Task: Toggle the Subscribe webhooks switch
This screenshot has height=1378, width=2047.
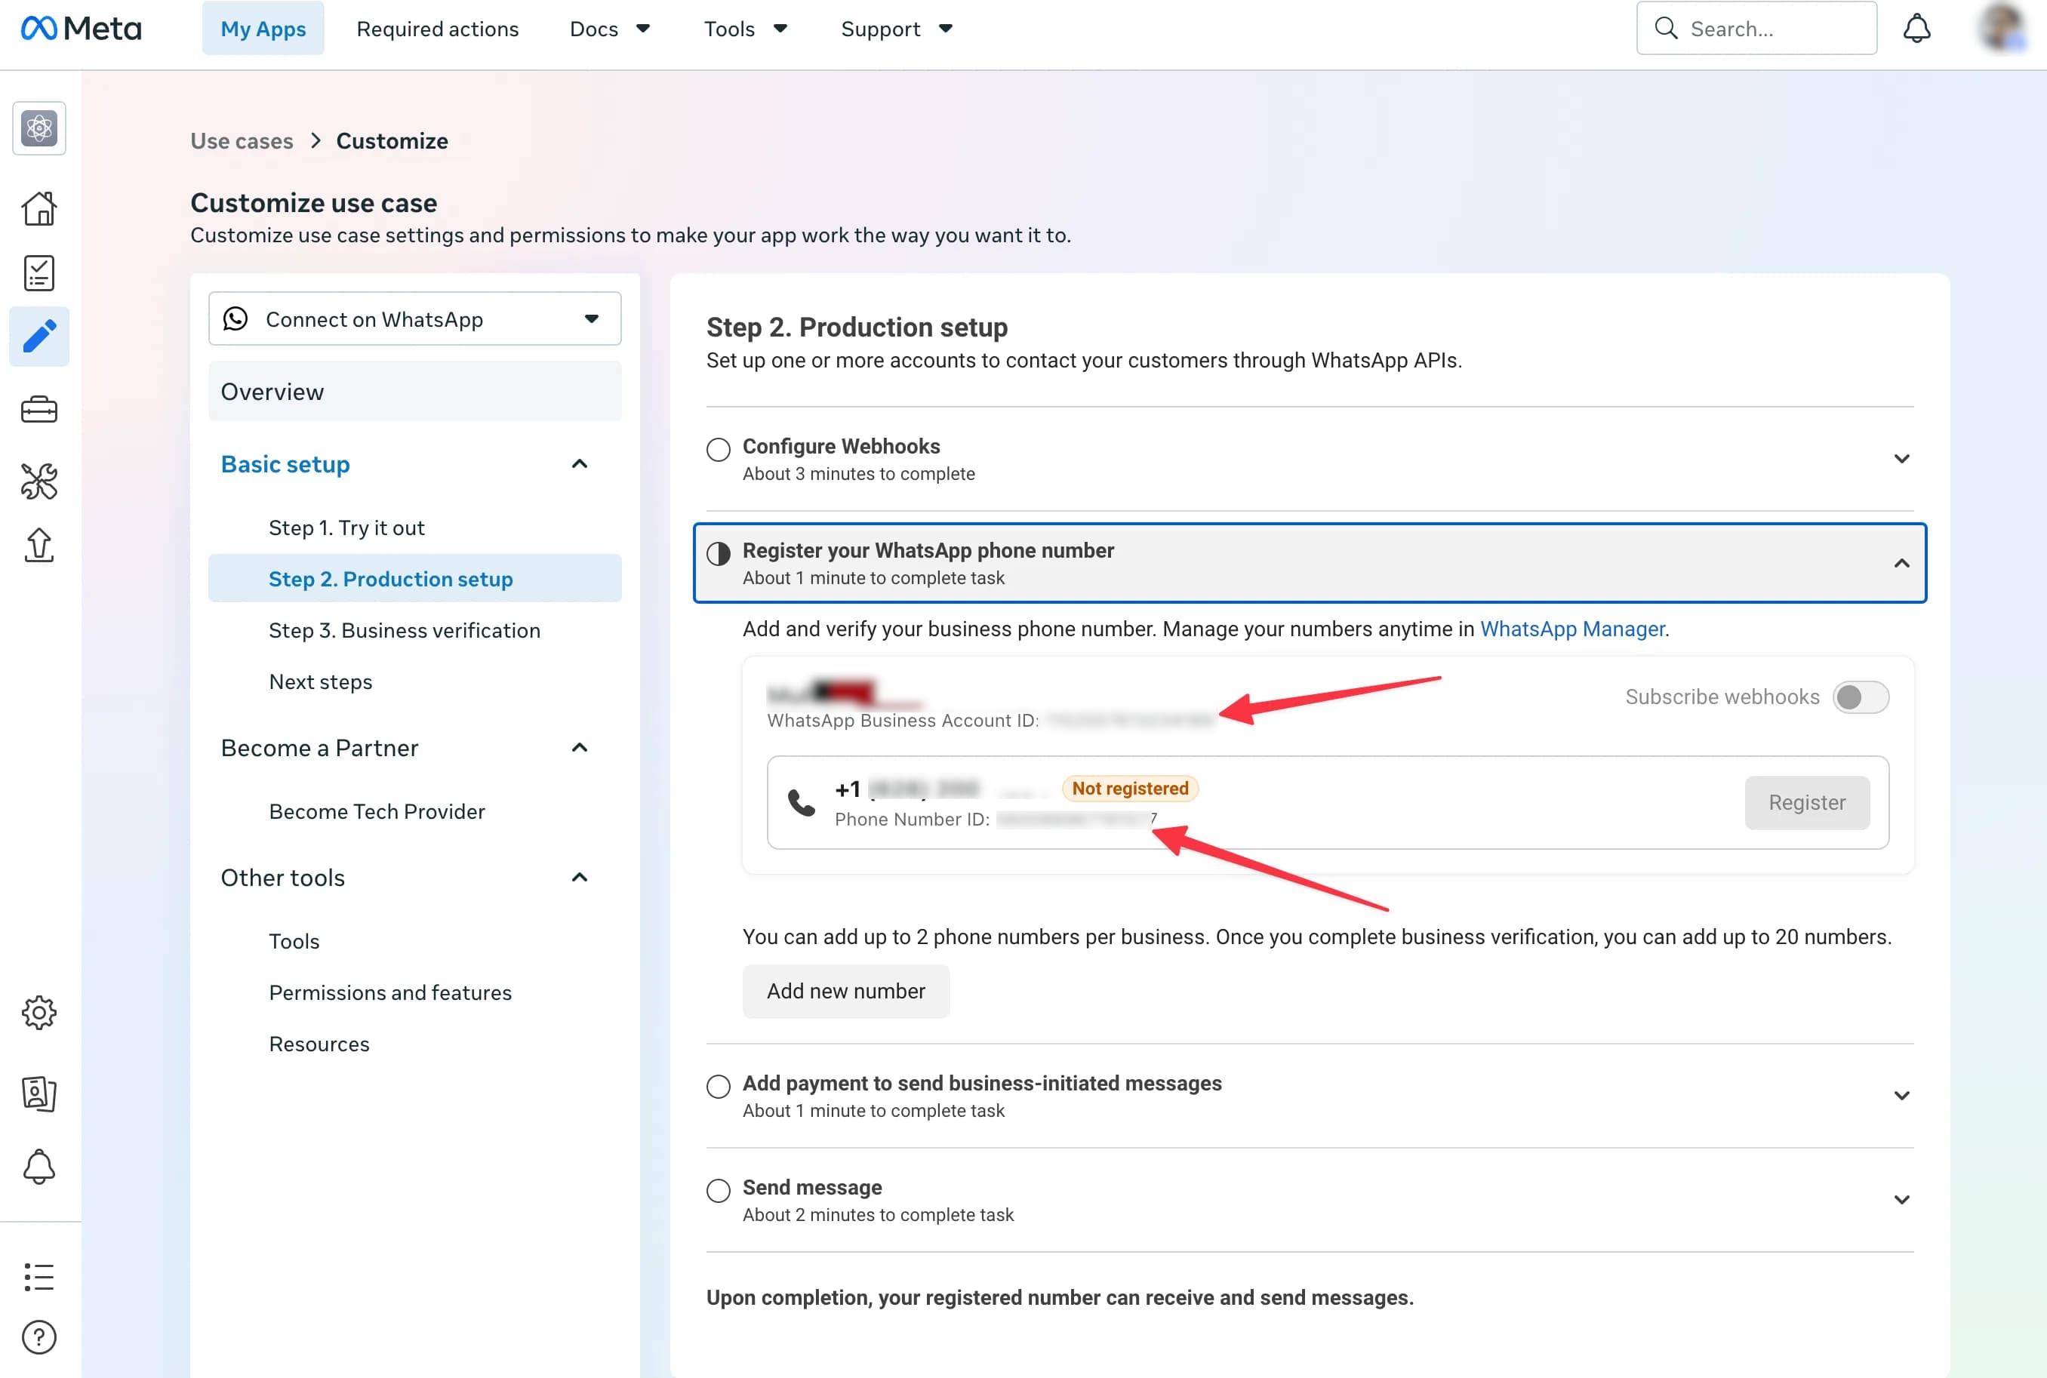Action: pyautogui.click(x=1861, y=697)
